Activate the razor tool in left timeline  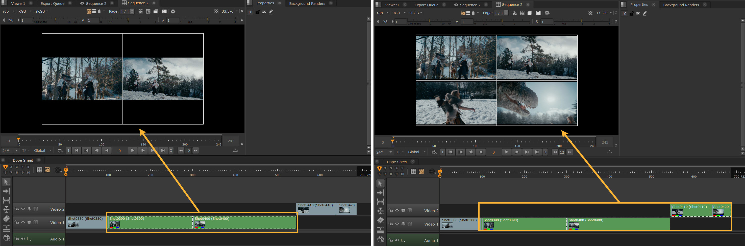6,218
